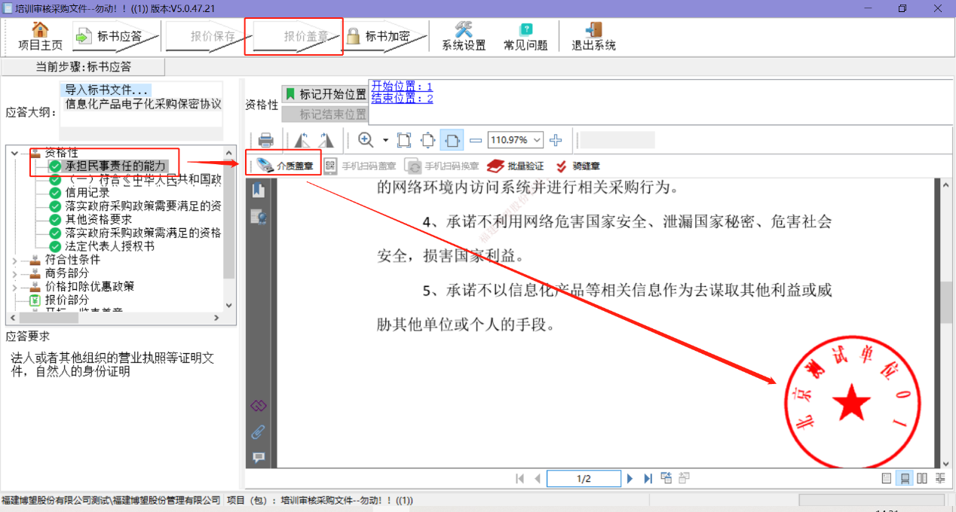
Task: Click the printer icon in viewer toolbar
Action: pos(265,140)
